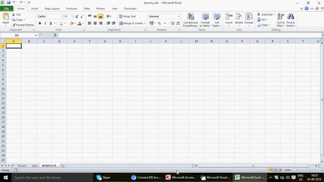Decrease indent icon
The image size is (324, 182).
108,23
